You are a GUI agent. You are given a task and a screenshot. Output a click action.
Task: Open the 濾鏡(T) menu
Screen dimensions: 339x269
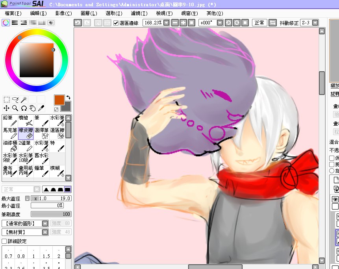coord(139,13)
